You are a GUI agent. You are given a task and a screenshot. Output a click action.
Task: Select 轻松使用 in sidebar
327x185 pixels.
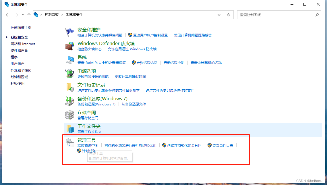pyautogui.click(x=17, y=83)
